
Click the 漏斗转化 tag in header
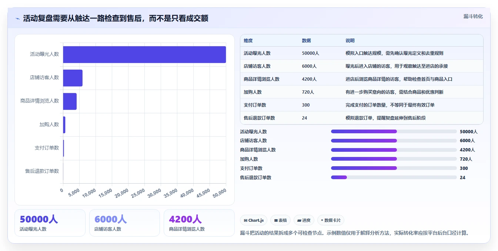473,17
